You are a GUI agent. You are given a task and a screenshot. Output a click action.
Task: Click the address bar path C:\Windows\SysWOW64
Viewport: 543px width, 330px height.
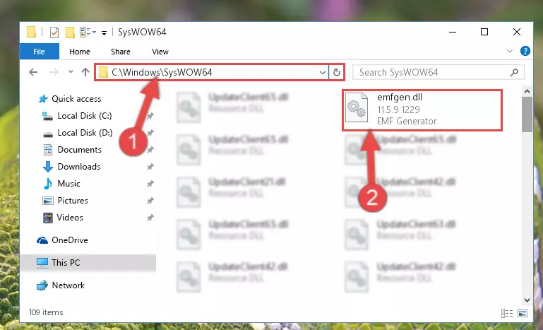[162, 72]
